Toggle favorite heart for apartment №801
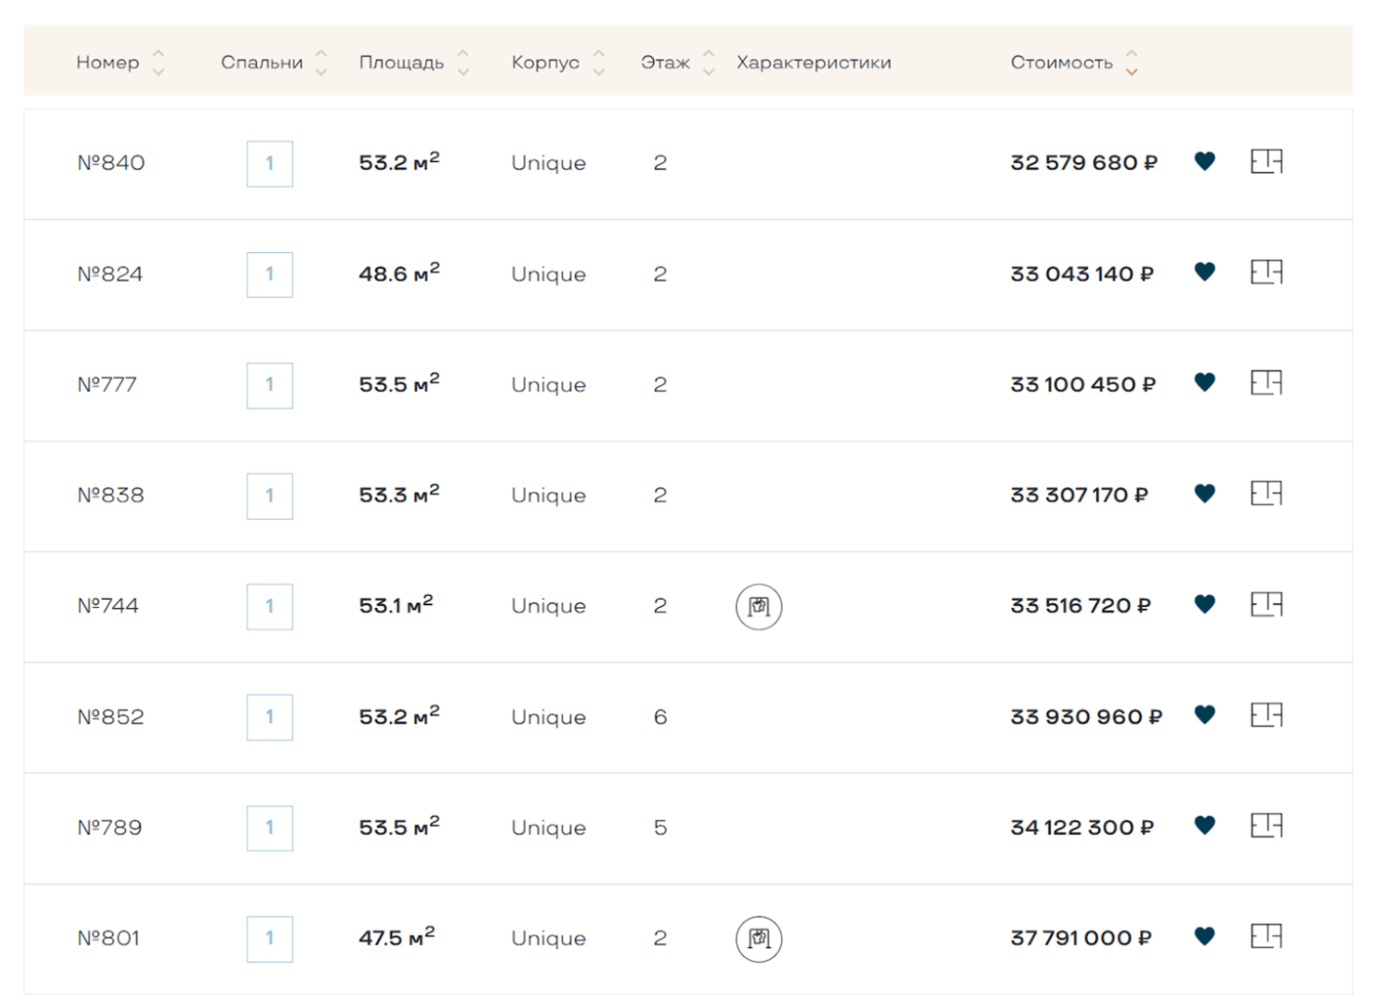Image resolution: width=1374 pixels, height=1008 pixels. (1204, 936)
